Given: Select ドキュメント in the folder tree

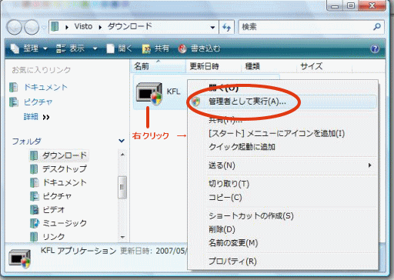Looking at the screenshot, I should 65,182.
